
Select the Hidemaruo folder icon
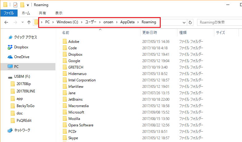[x=65, y=74]
